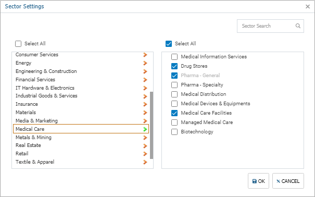Select IT Hardware & Electronics sector
The height and width of the screenshot is (197, 315).
[x=81, y=88]
